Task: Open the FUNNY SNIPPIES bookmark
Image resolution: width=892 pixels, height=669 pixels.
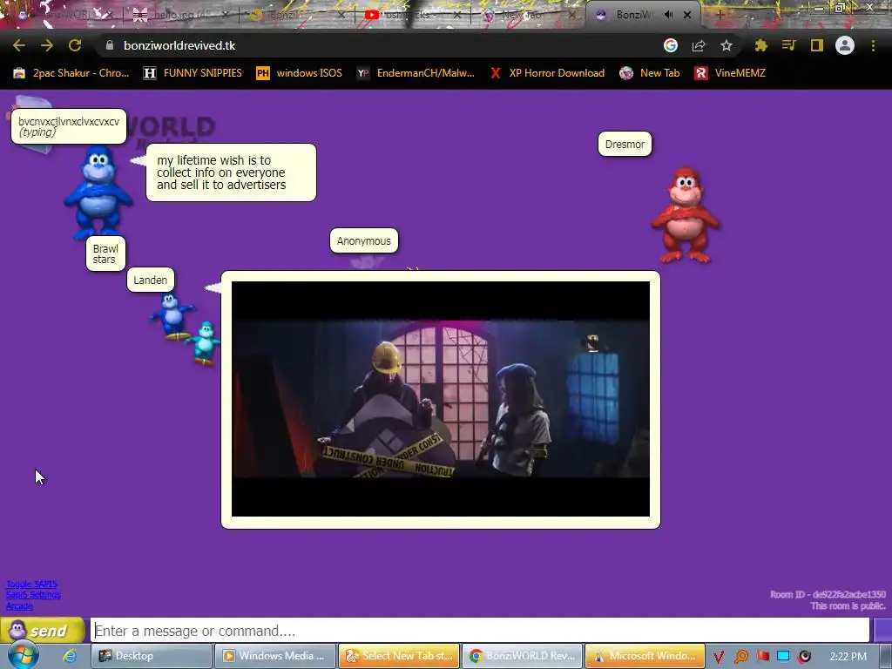Action: coord(193,73)
